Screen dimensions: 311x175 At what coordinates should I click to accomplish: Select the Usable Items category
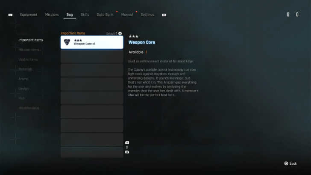[28, 59]
